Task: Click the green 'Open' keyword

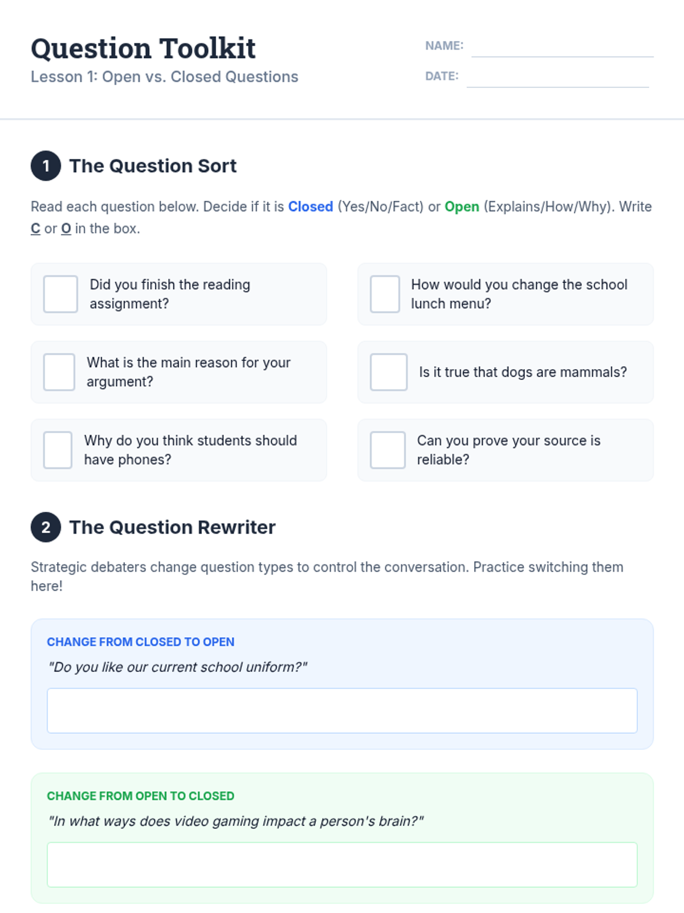Action: [462, 207]
